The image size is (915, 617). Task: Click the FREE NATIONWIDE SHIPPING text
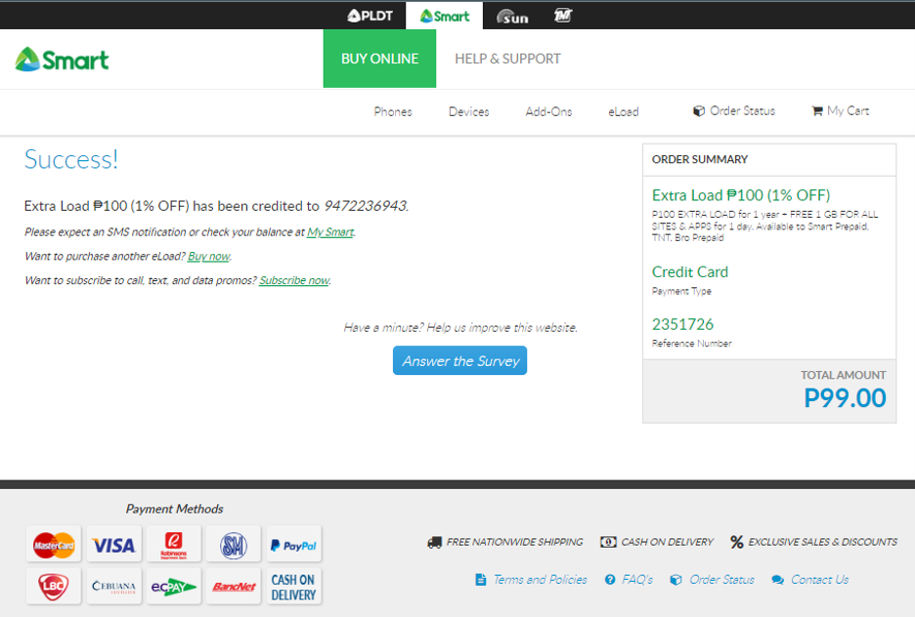[x=514, y=542]
